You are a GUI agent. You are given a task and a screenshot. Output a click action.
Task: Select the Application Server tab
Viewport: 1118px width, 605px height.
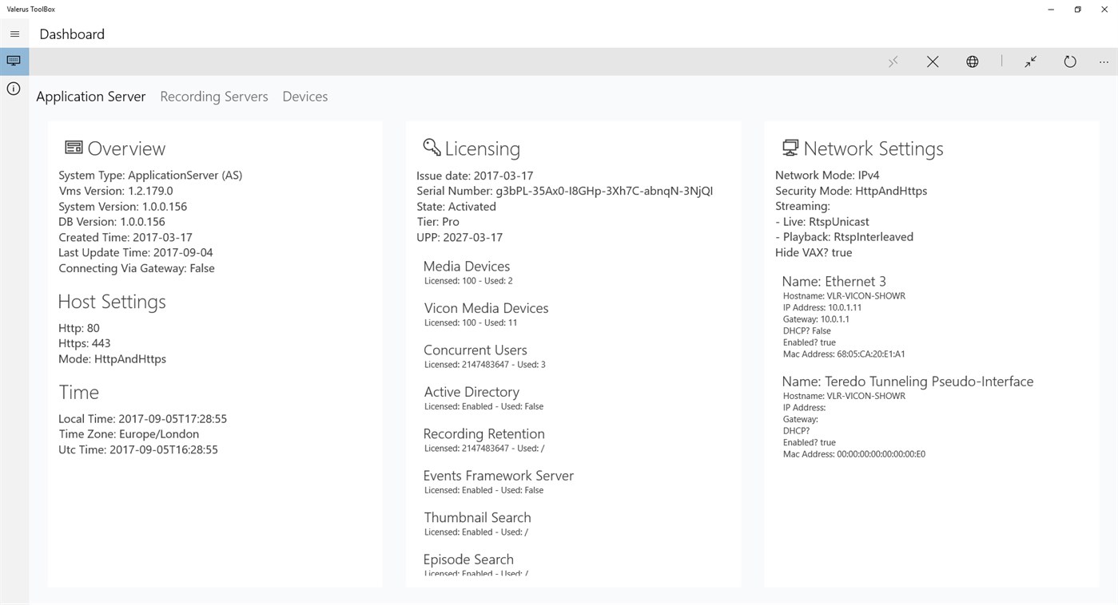[90, 96]
